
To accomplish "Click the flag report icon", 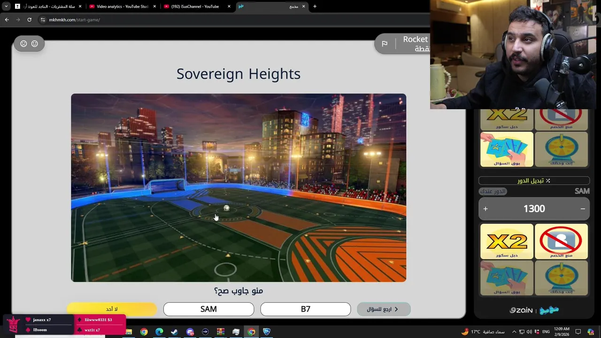I will coord(385,44).
